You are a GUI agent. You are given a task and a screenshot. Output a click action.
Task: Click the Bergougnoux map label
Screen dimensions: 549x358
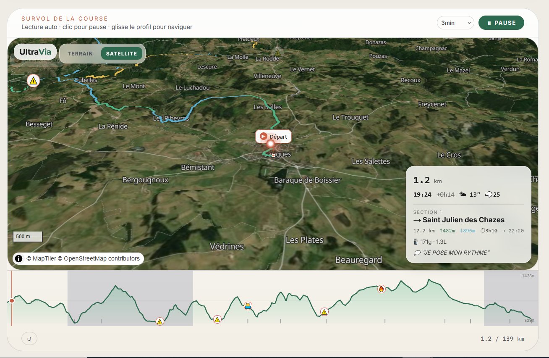click(x=145, y=180)
